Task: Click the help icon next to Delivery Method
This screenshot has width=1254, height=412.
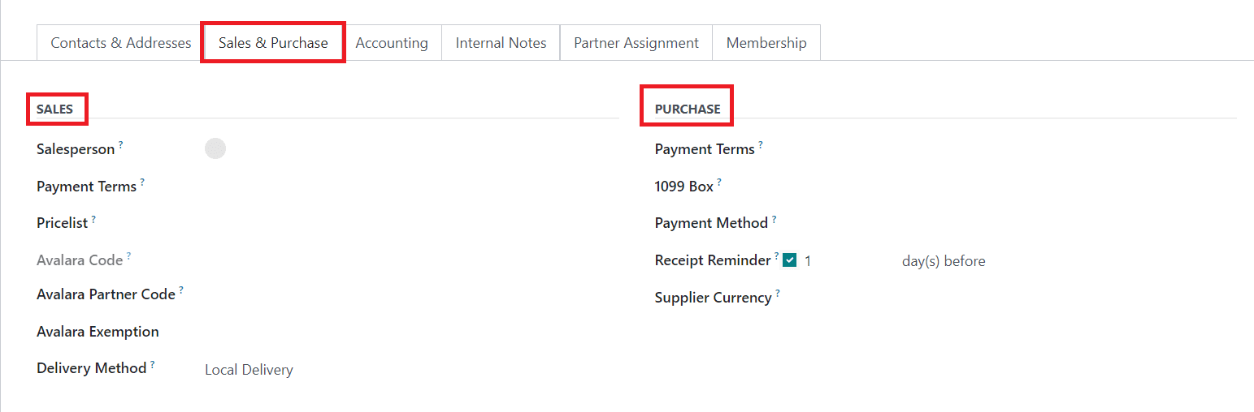Action: pos(153,364)
